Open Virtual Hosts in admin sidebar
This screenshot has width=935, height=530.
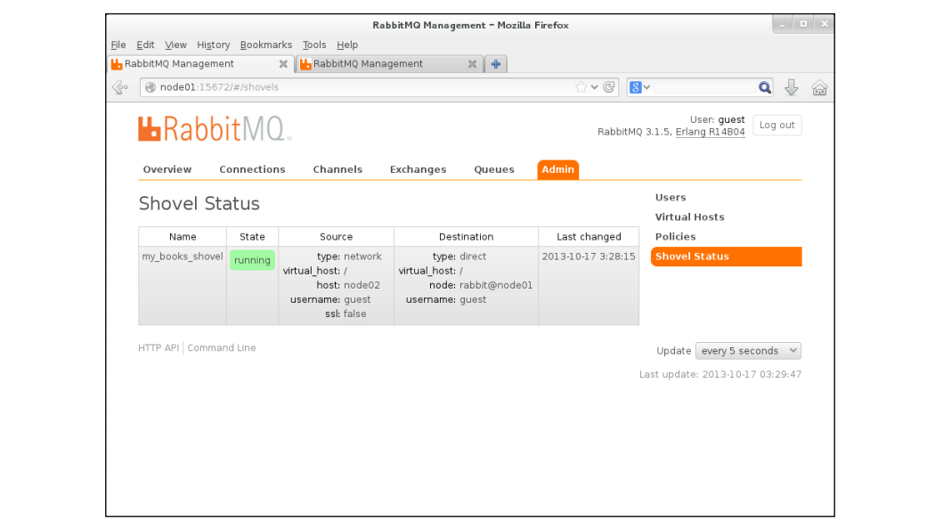pos(689,217)
